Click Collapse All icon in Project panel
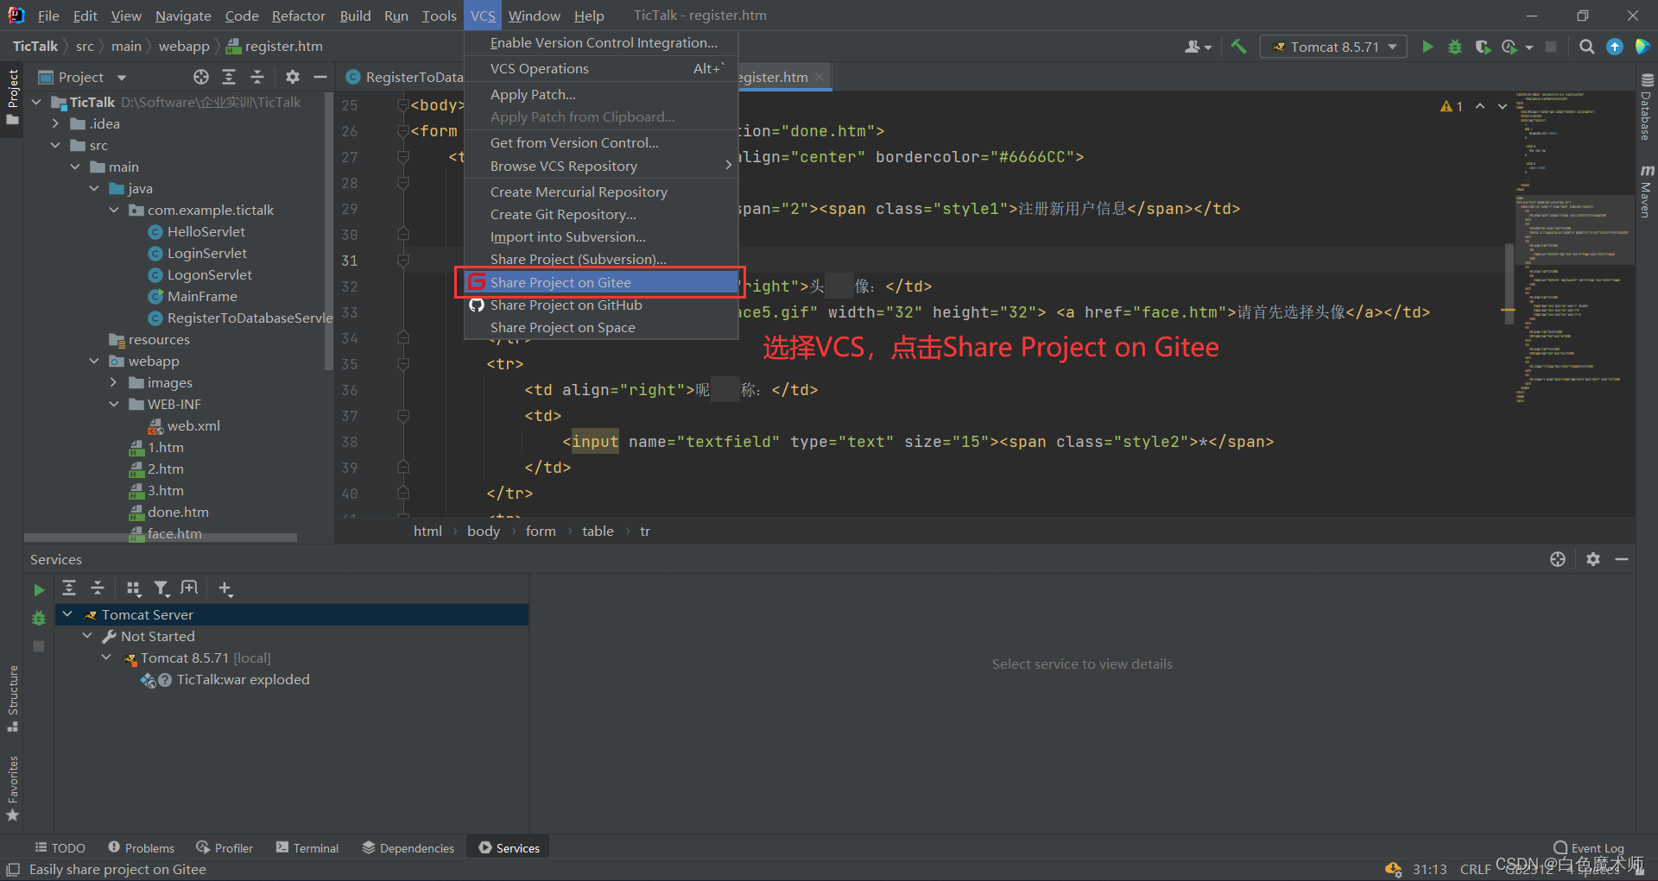 click(257, 77)
